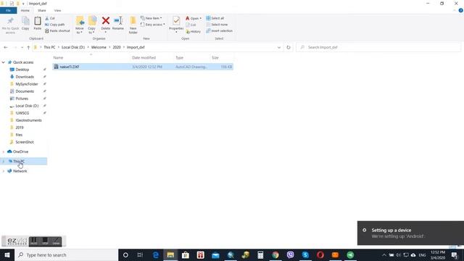Viewport: 464px width, 261px height.
Task: Click Copy path in the ribbon
Action: (x=55, y=25)
